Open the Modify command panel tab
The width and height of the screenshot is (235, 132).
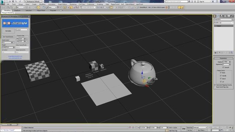pyautogui.click(x=218, y=16)
